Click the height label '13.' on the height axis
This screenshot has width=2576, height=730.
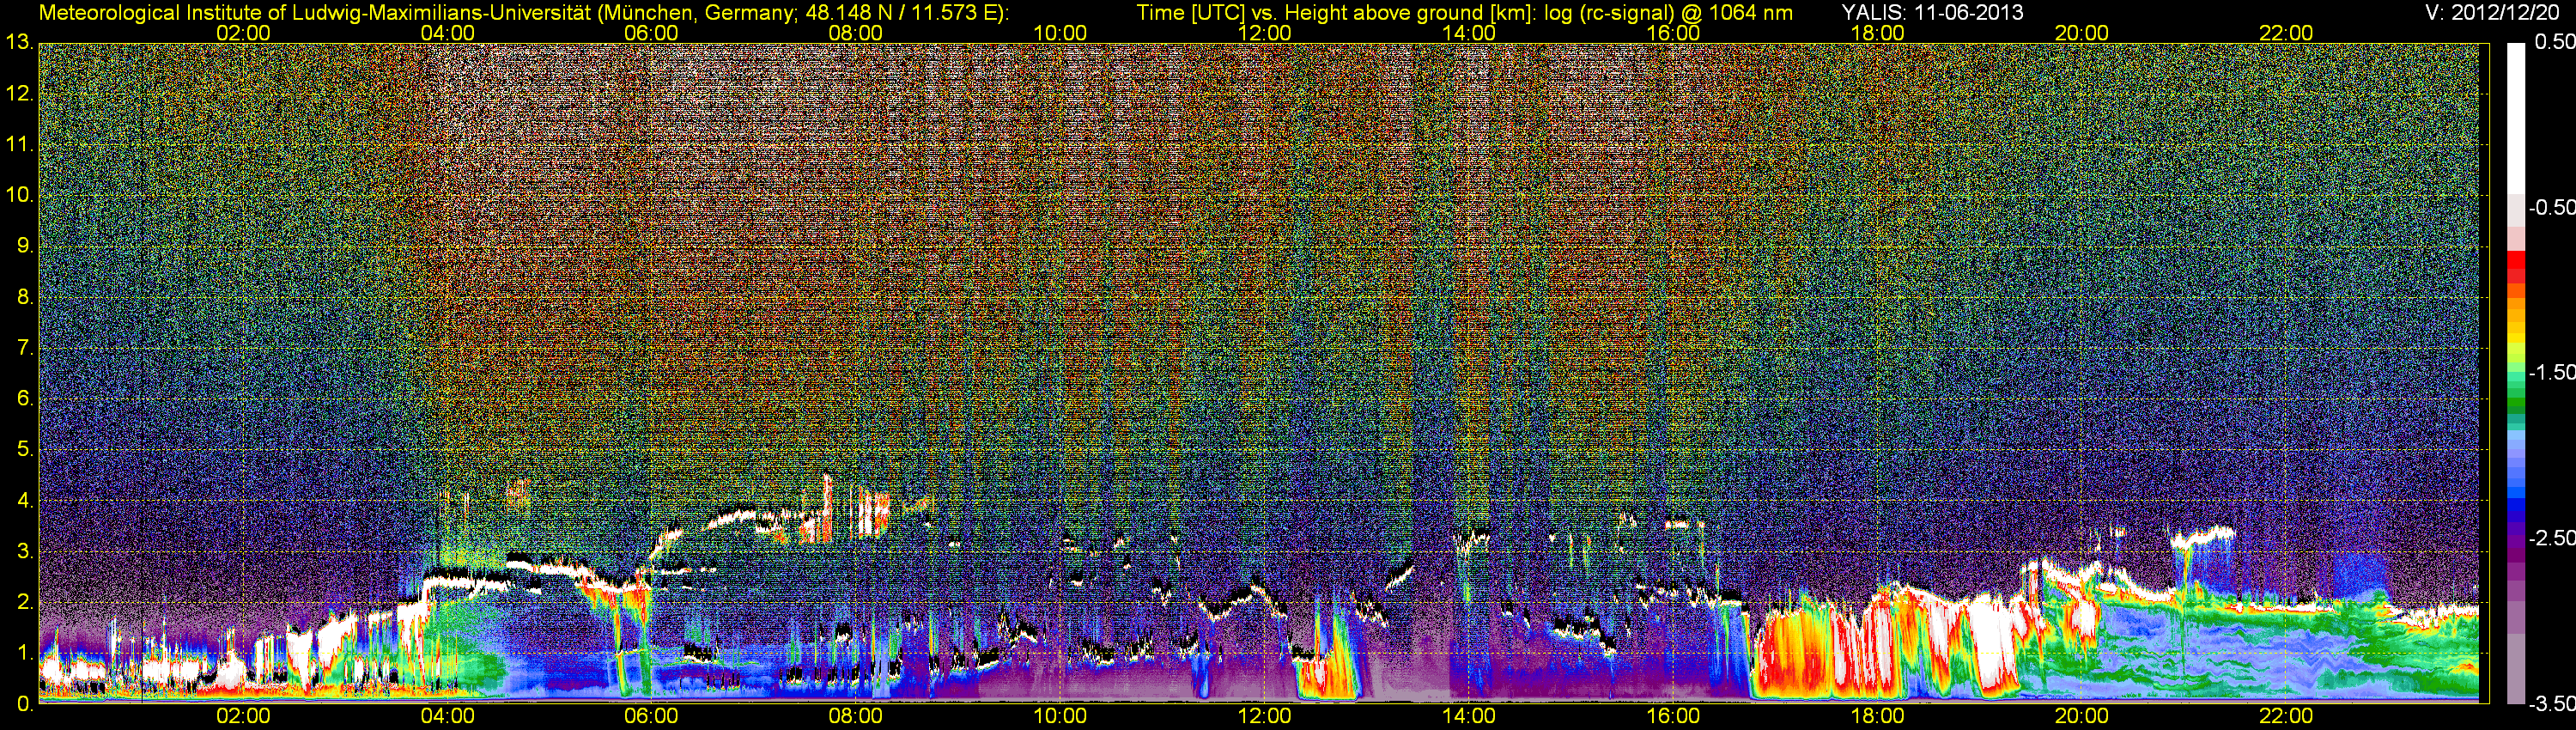(x=20, y=43)
